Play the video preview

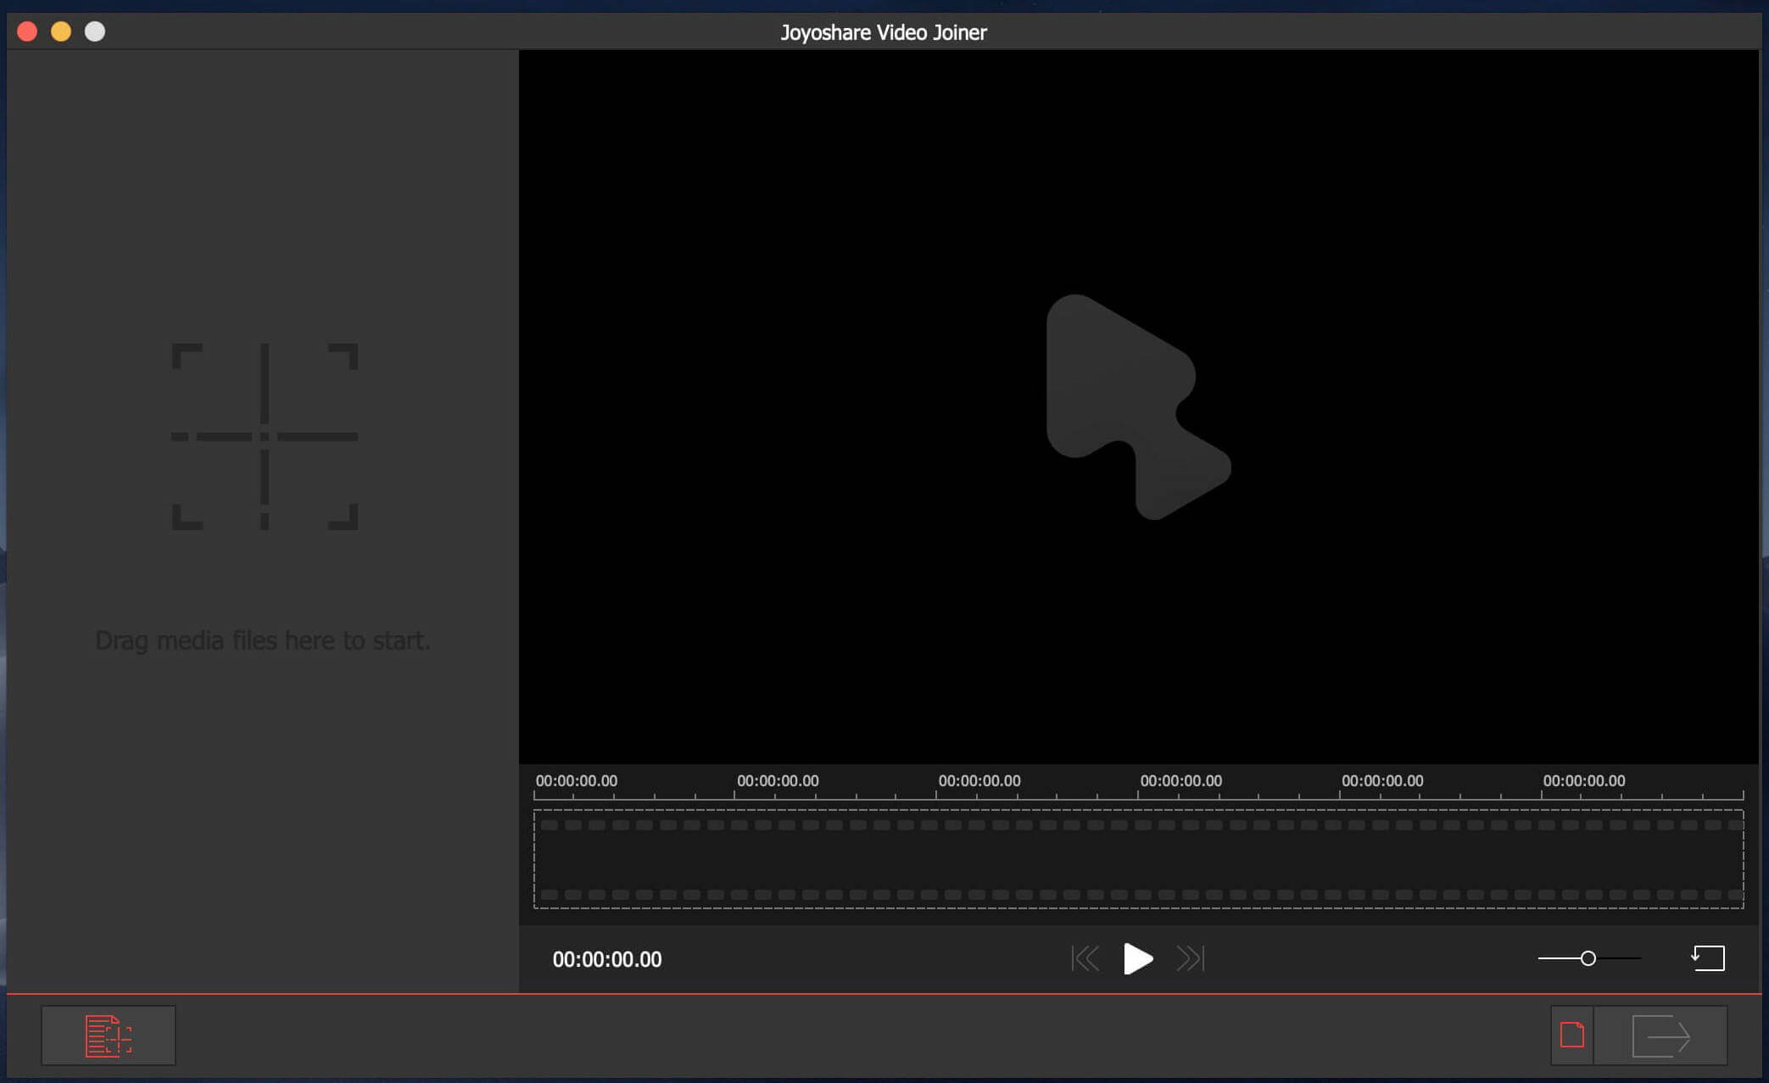tap(1137, 959)
